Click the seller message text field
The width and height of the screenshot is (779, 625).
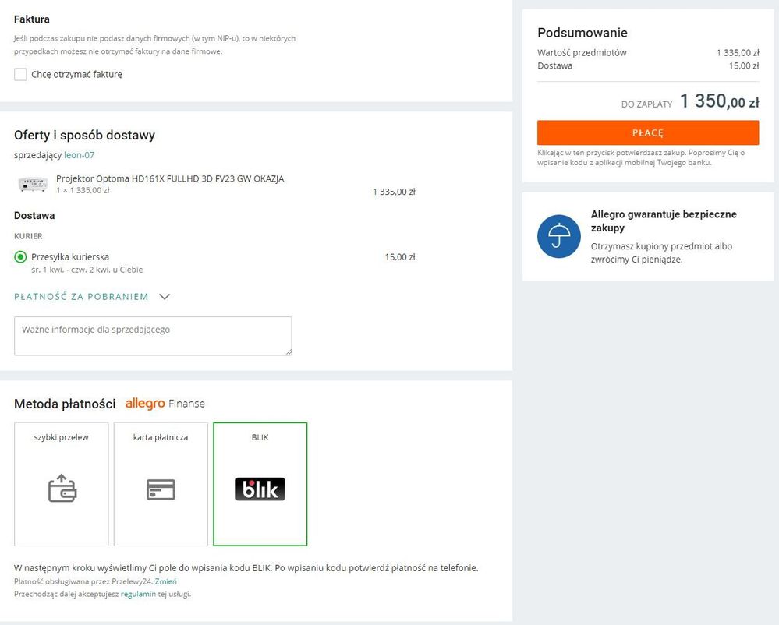tap(153, 336)
